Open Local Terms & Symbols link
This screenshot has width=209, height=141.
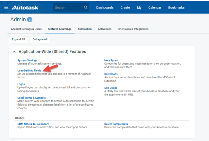pos(32,98)
